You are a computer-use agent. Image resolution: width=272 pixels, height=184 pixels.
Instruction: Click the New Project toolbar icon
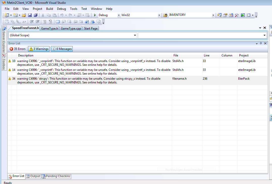point(7,15)
